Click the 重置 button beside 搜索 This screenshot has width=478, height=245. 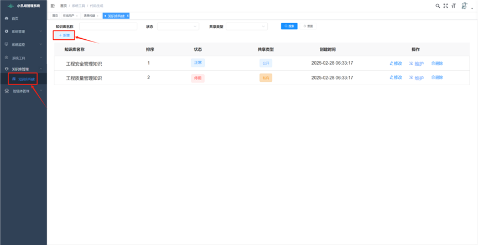click(x=308, y=26)
